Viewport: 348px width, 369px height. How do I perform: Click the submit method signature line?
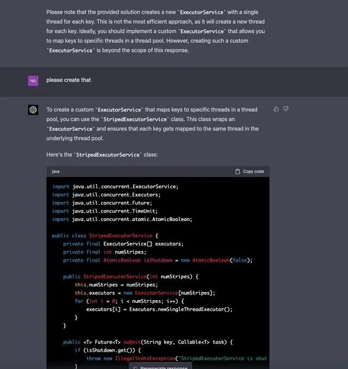pos(148,342)
